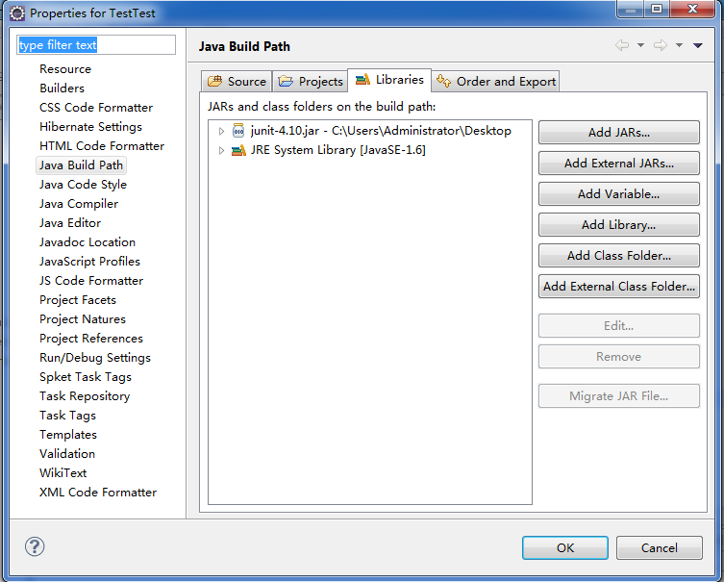
Task: Open JS Code Formatter page
Action: (91, 281)
